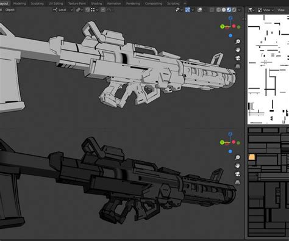The image size is (289, 241).
Task: Toggle X-ray view button
Action: click(x=212, y=10)
